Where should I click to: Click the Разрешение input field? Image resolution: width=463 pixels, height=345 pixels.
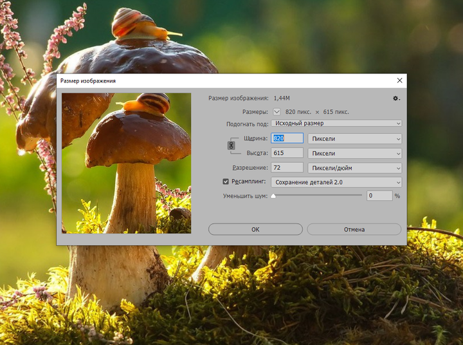click(x=287, y=167)
